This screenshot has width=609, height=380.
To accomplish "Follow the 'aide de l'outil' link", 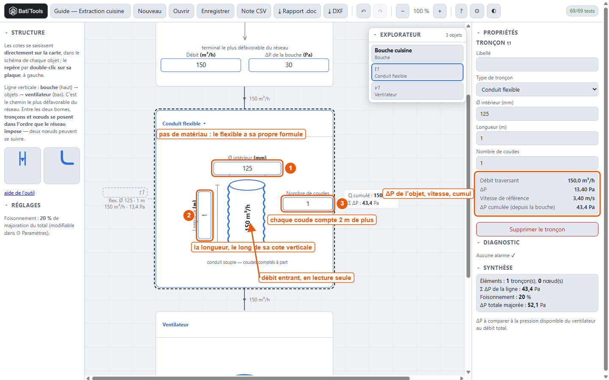I will coord(19,193).
